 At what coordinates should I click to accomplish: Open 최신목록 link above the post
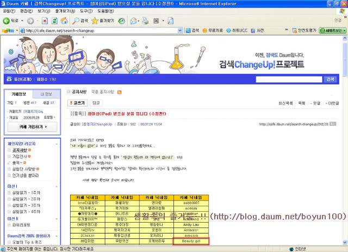click(285, 103)
